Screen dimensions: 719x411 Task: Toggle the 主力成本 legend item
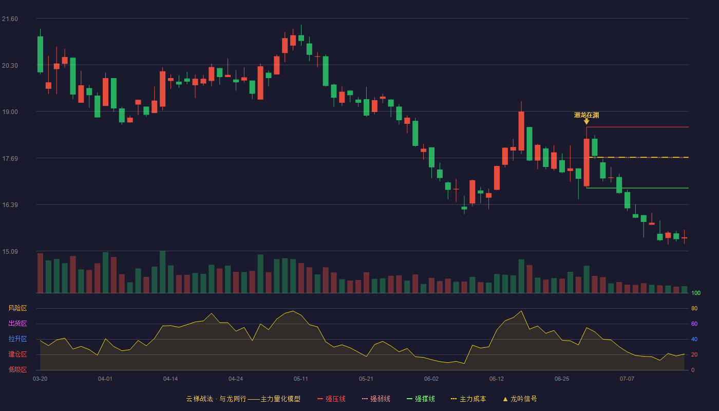pyautogui.click(x=468, y=399)
